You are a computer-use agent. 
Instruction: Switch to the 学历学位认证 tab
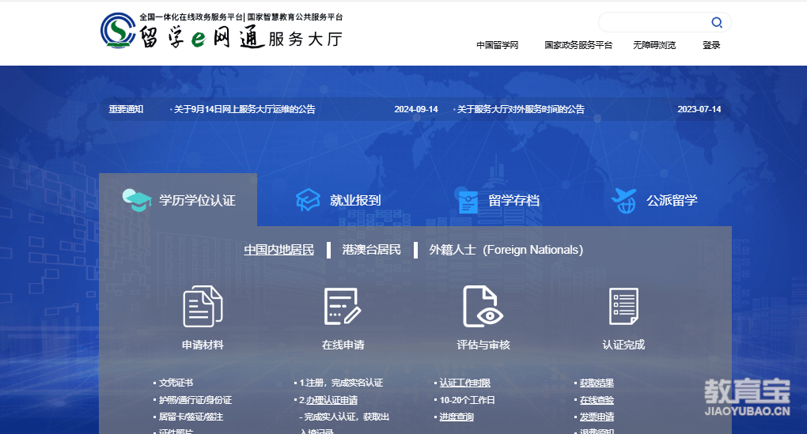point(178,200)
